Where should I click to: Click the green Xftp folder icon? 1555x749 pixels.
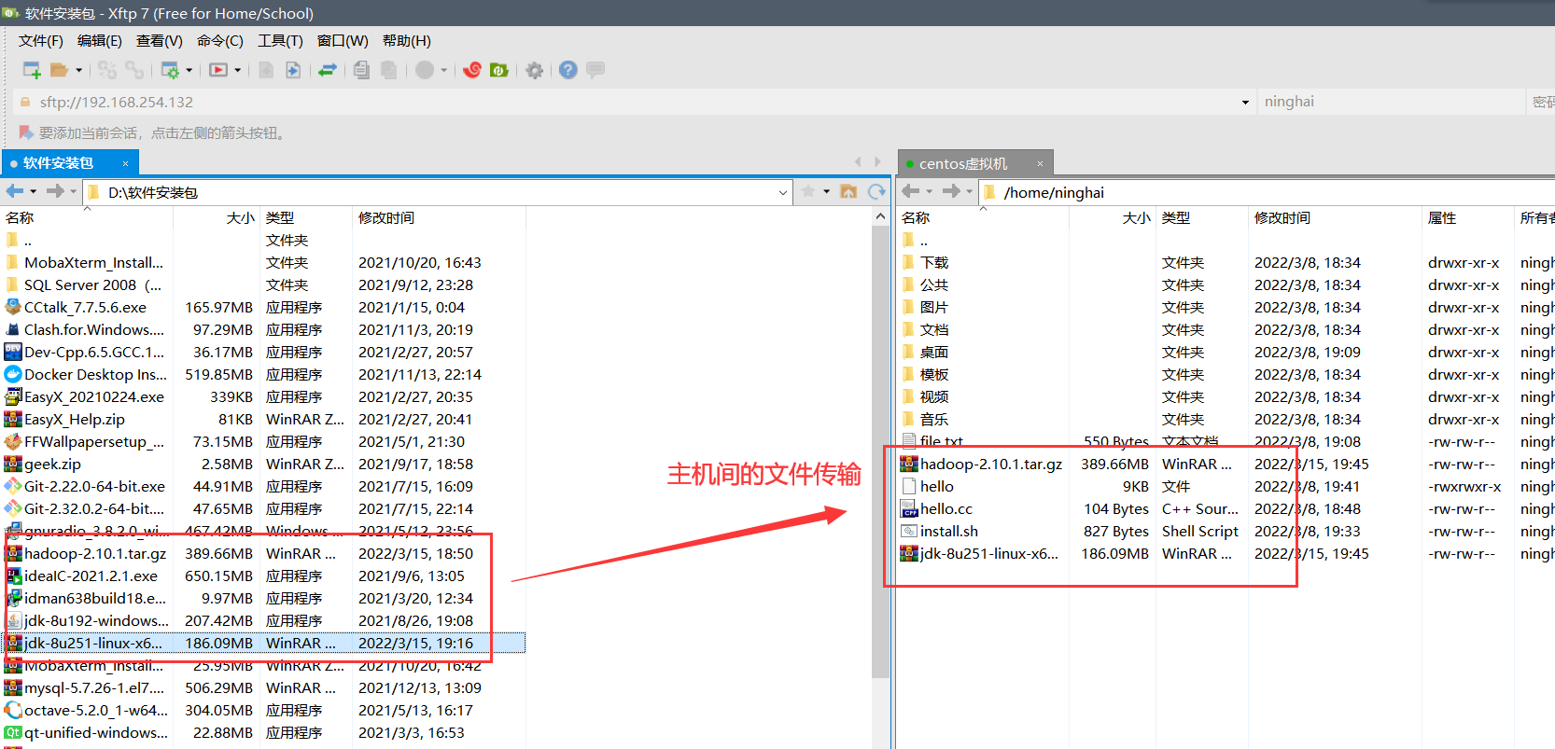click(x=499, y=70)
